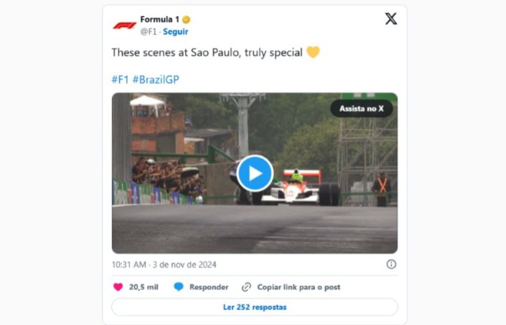
Task: Click the @F1 handle
Action: coord(149,31)
